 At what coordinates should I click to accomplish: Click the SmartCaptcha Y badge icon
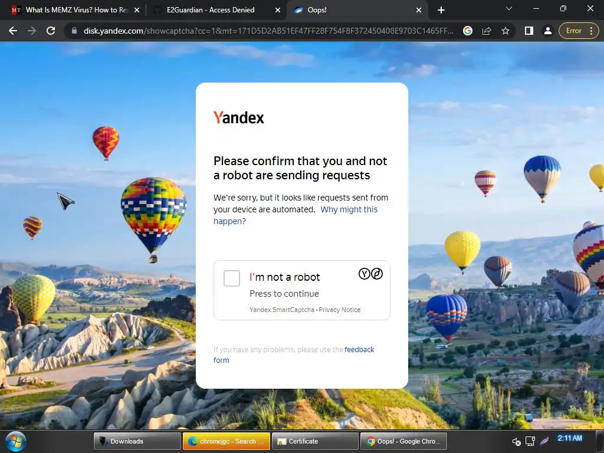click(x=365, y=274)
